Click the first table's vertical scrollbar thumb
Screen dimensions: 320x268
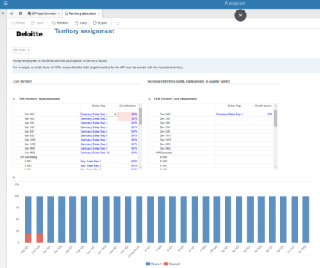coord(140,116)
